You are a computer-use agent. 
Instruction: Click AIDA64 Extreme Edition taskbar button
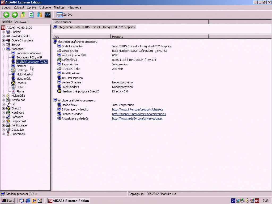(68, 201)
